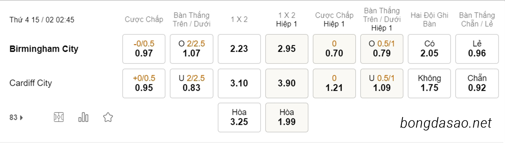Image resolution: width=505 pixels, height=143 pixels.
Task: Choose Cardiff City 1X2 win odds 3.10
Action: [239, 83]
